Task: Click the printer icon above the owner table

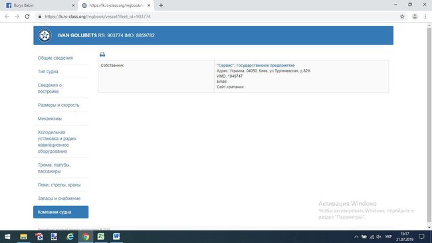Action: click(x=102, y=54)
